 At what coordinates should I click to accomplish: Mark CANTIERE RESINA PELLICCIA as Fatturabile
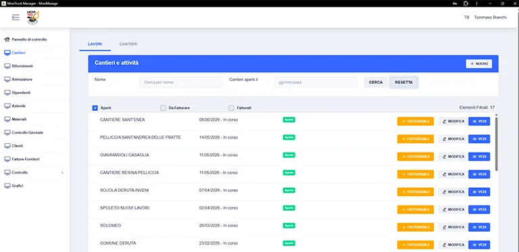(416, 174)
